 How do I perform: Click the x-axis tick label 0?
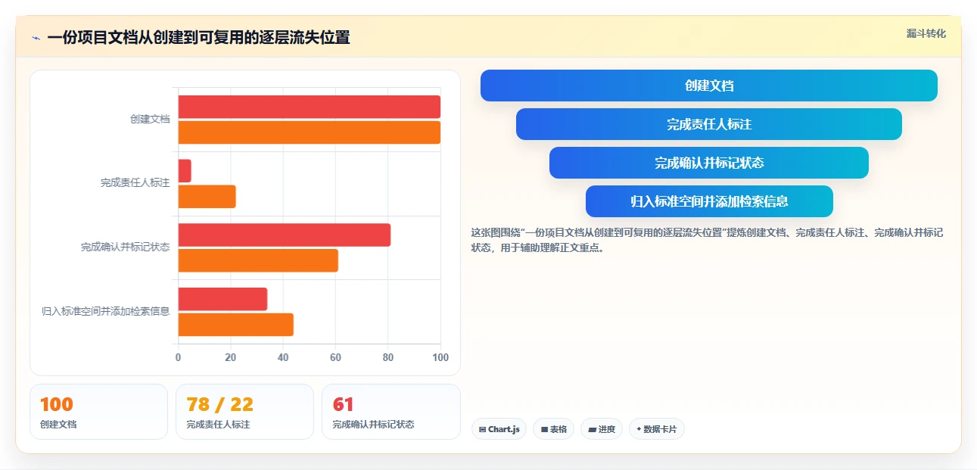pyautogui.click(x=179, y=357)
